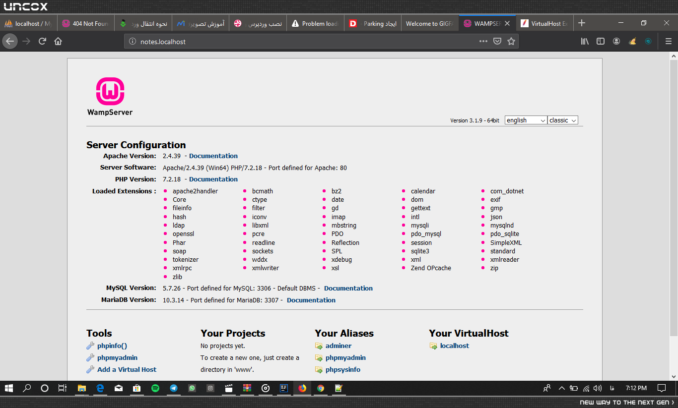Image resolution: width=678 pixels, height=408 pixels.
Task: Open the phpinfo() tool link
Action: point(112,346)
